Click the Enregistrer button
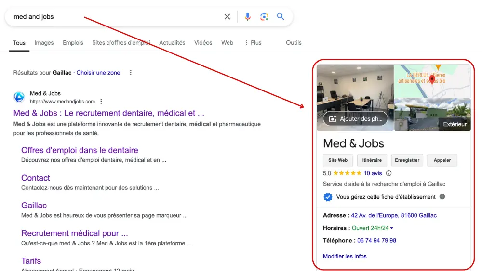This screenshot has height=271, width=482. point(407,160)
